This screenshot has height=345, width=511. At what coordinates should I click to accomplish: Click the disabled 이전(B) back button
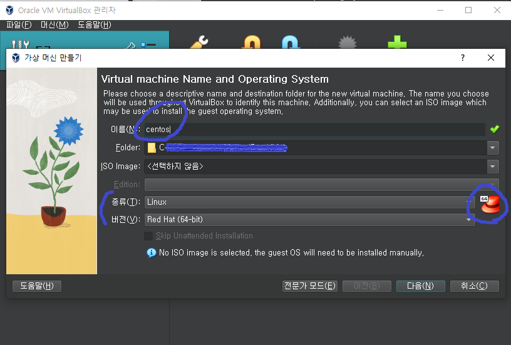(x=366, y=286)
